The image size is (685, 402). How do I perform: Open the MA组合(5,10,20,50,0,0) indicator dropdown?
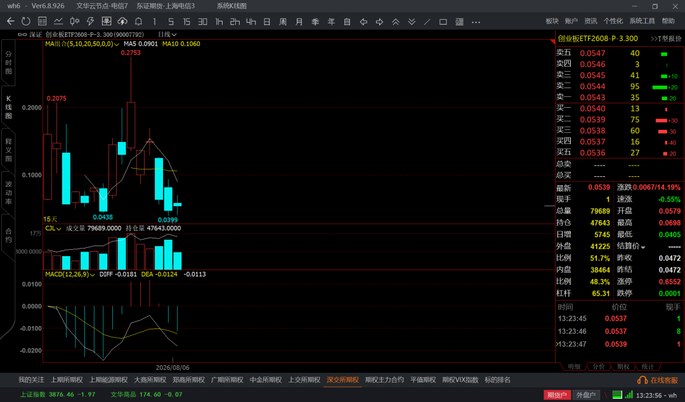point(82,44)
